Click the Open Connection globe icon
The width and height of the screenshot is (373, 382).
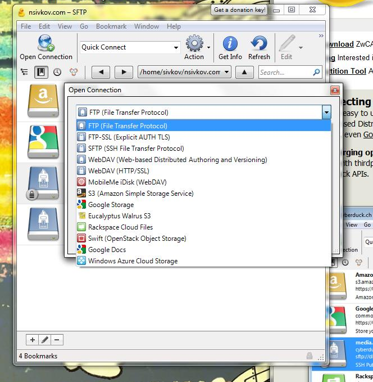[x=46, y=43]
